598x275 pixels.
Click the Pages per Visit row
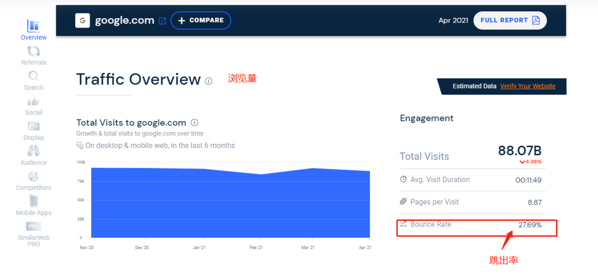coord(472,202)
